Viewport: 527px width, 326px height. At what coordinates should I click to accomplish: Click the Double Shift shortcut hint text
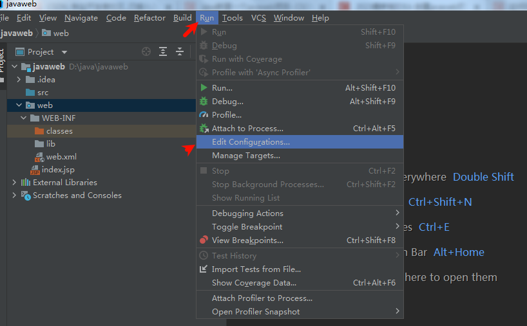pos(483,177)
